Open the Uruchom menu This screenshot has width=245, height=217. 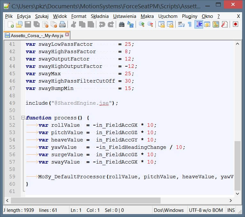(x=168, y=16)
